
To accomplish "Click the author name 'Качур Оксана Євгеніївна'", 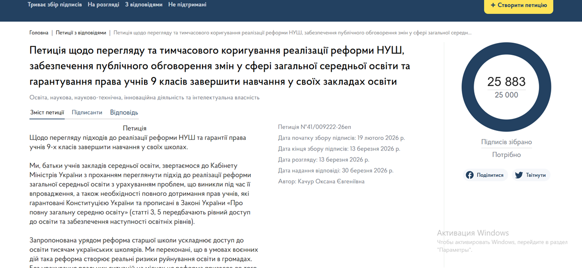I will point(331,182).
